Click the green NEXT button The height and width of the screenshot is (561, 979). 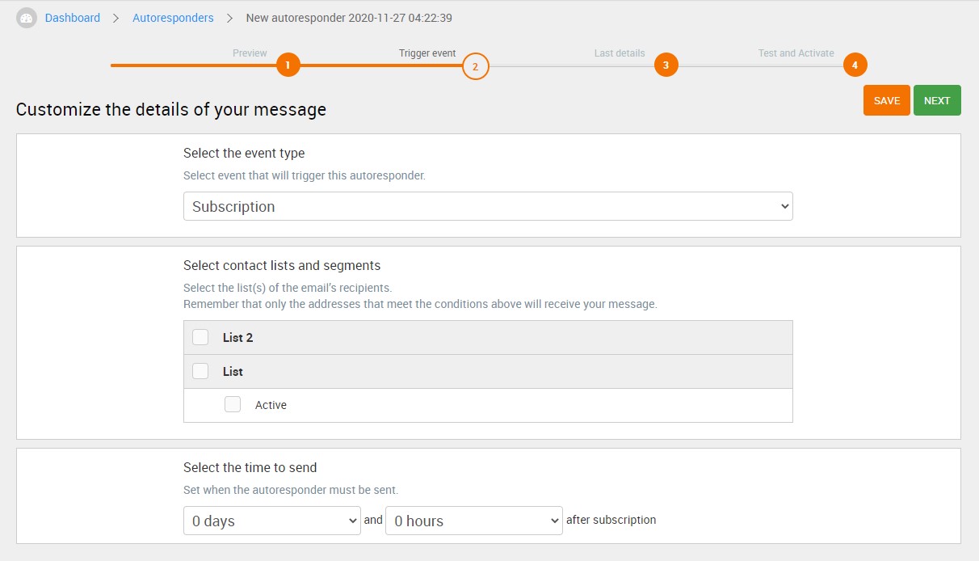coord(937,100)
